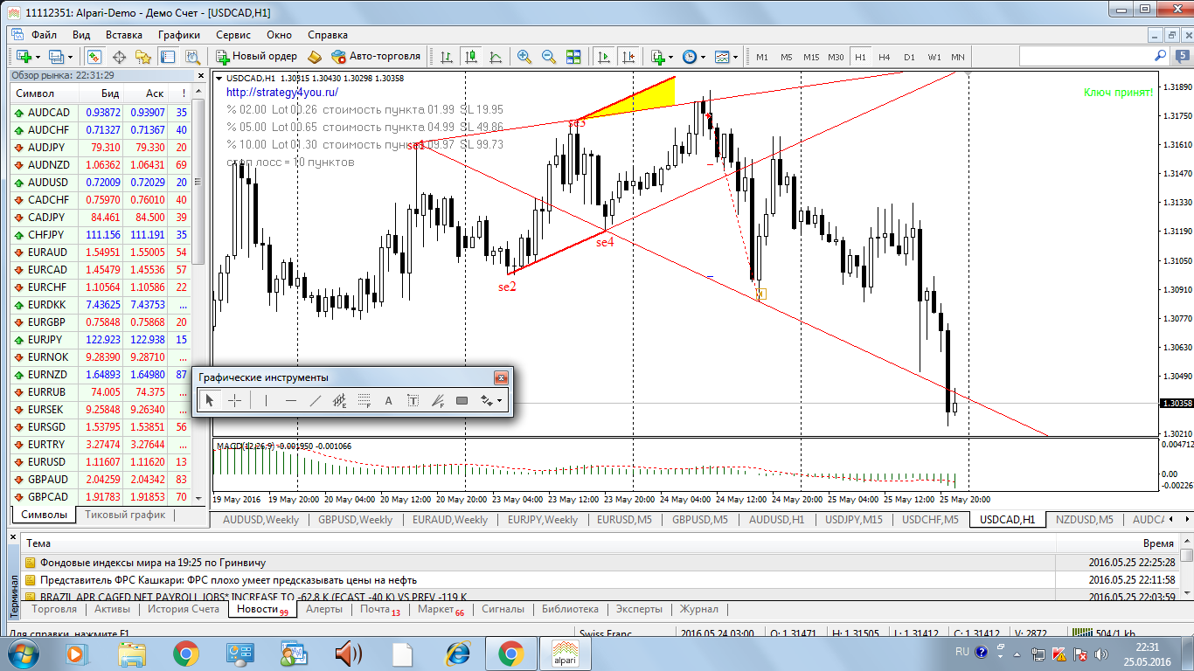Screen dimensions: 1194x671
Task: Collapse the USDCAD,H1 chart title arrow
Action: (219, 79)
